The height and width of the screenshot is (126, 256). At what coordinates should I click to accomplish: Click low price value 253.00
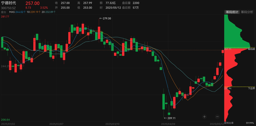(87, 8)
